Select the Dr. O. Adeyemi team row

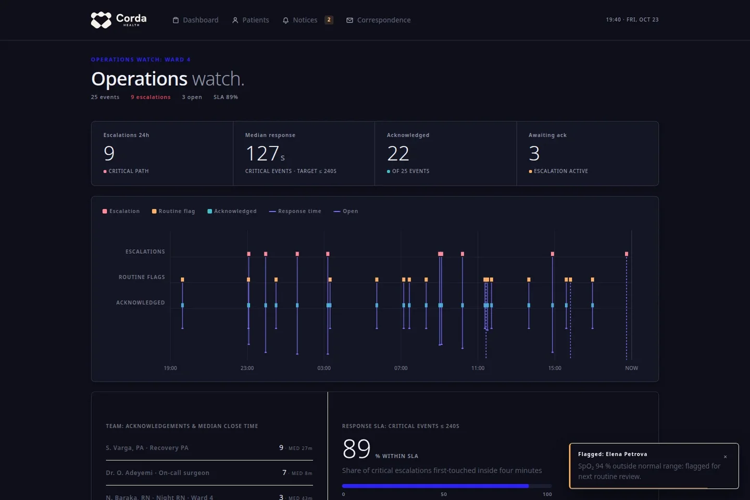(x=209, y=473)
